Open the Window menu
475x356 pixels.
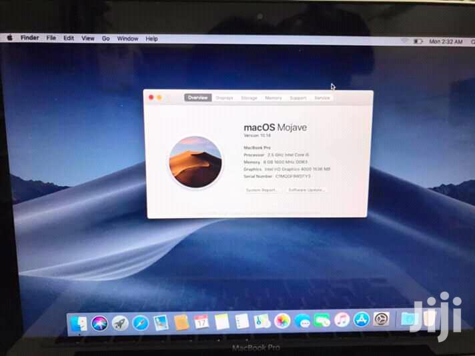pyautogui.click(x=127, y=39)
